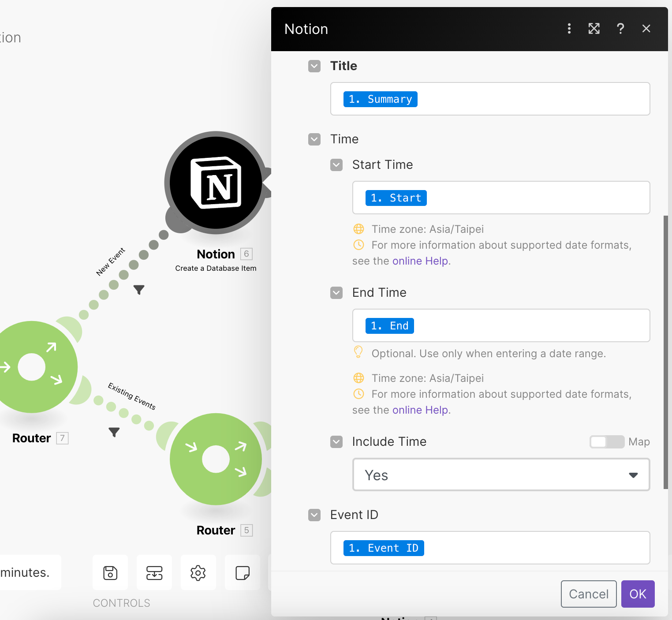Select the '1. Start' mapped tag

coord(396,198)
